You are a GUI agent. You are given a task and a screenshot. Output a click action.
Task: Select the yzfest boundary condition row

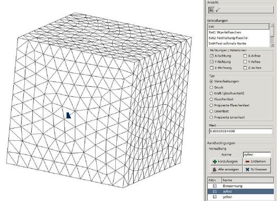click(x=241, y=197)
